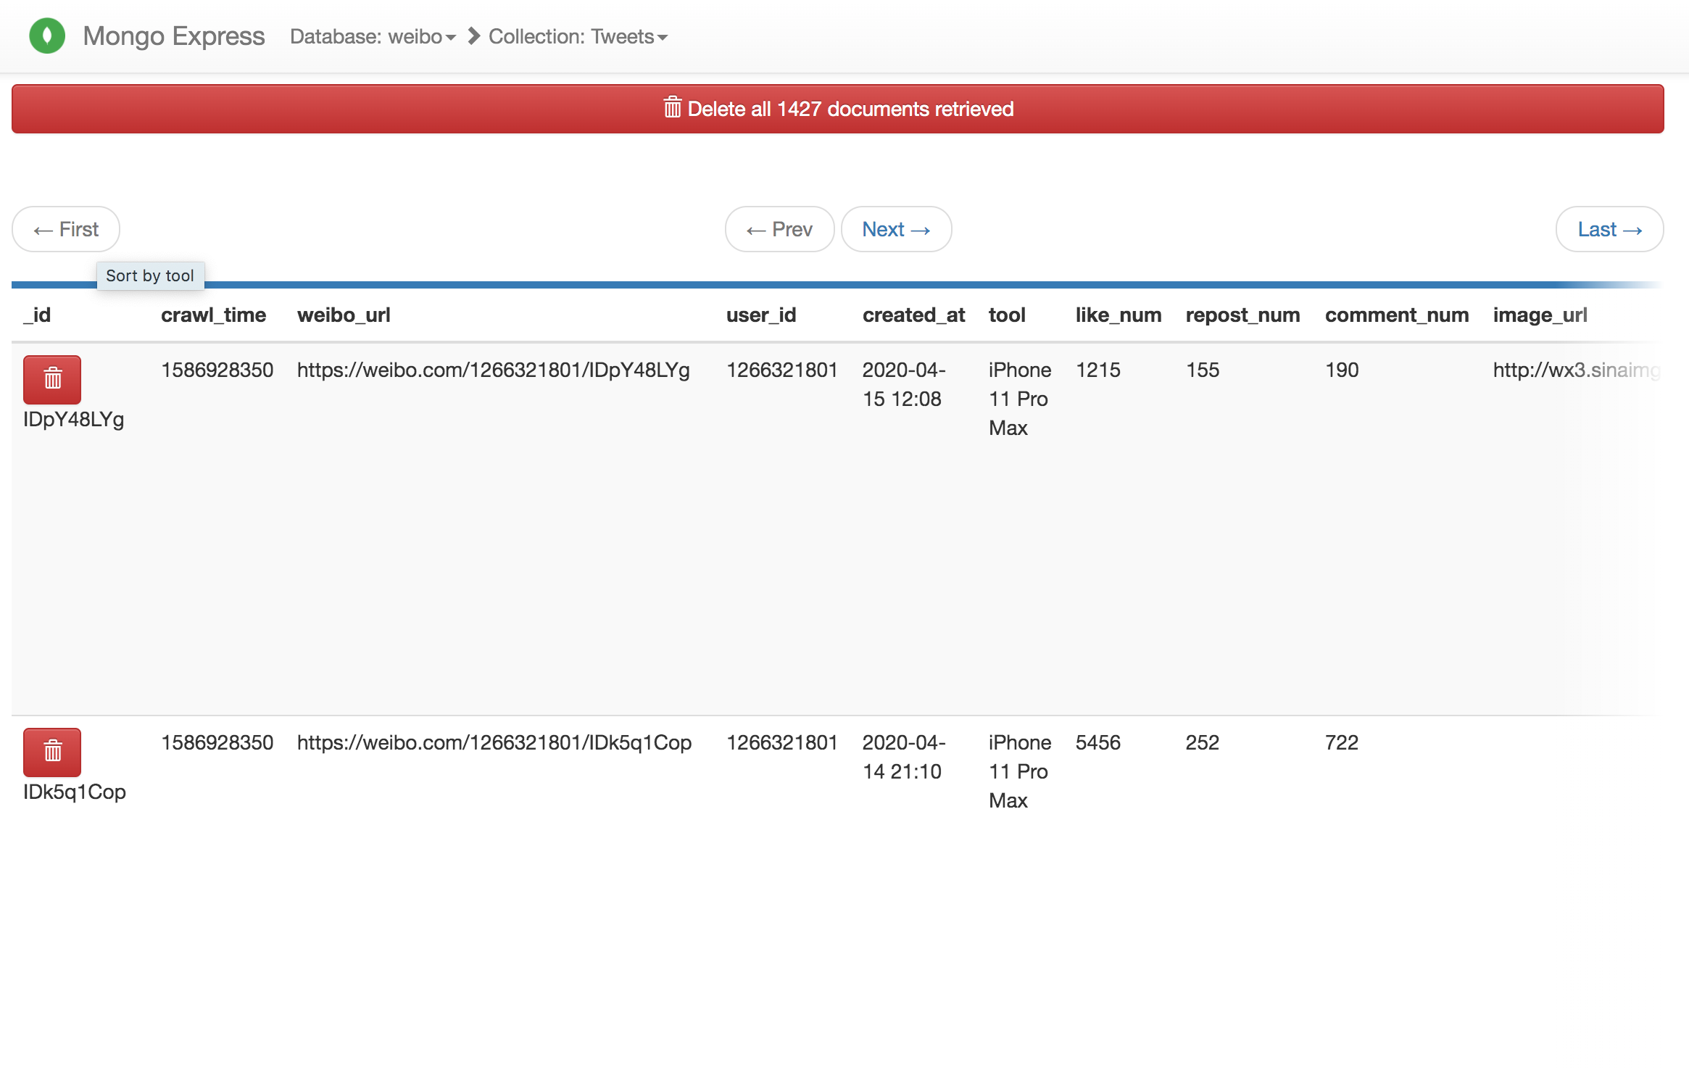Sort by comment_num column header
This screenshot has height=1070, width=1689.
point(1396,315)
